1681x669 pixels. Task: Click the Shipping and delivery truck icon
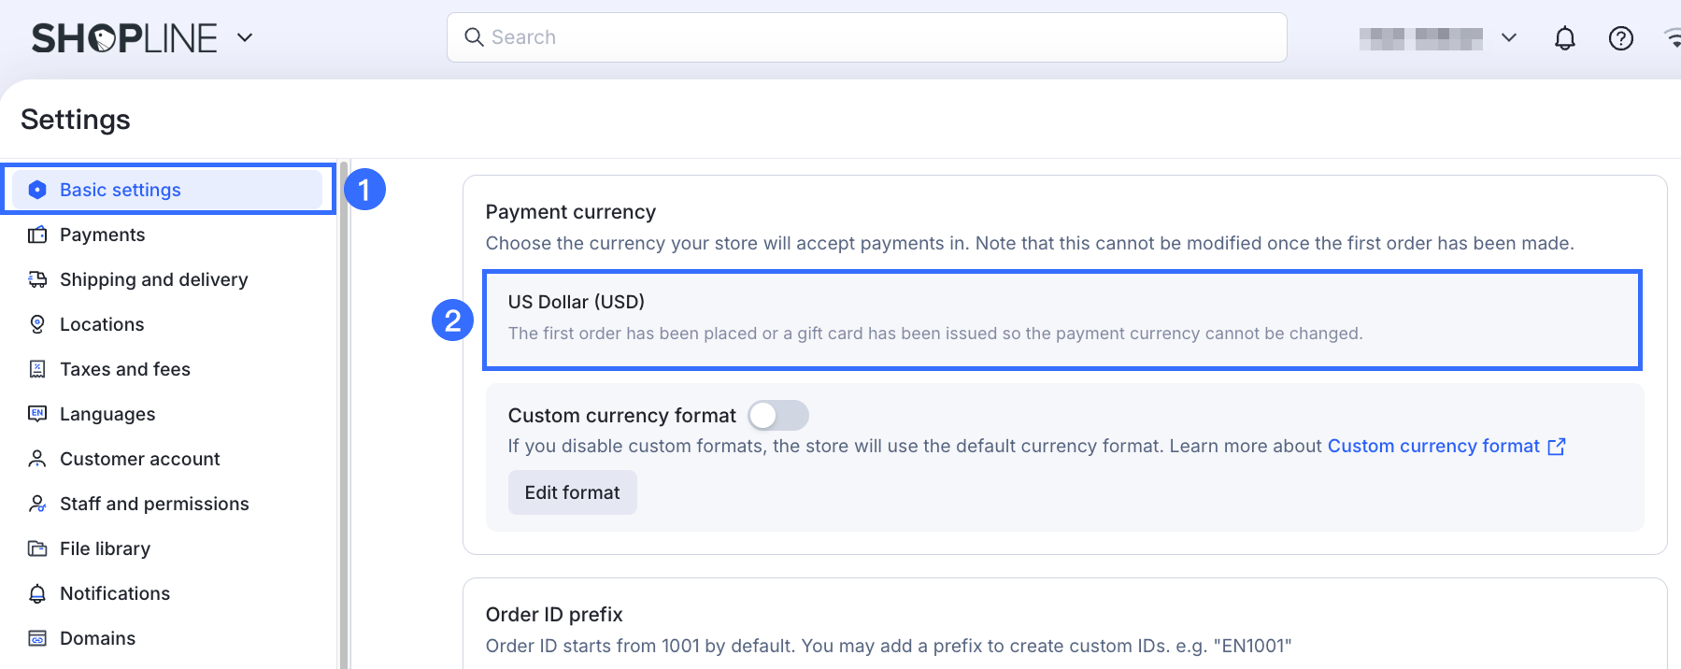pyautogui.click(x=37, y=279)
